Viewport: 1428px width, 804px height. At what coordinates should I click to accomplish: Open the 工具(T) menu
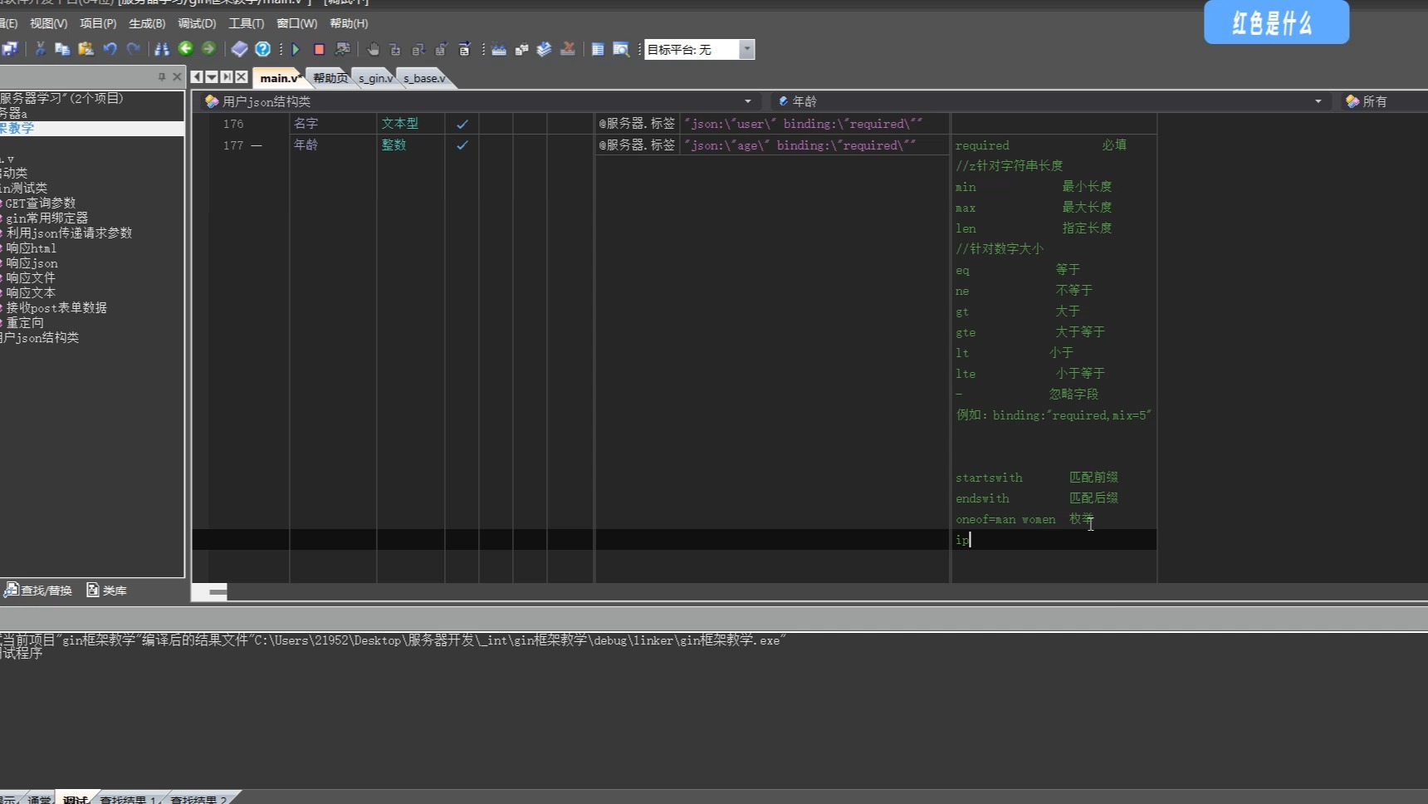(246, 23)
